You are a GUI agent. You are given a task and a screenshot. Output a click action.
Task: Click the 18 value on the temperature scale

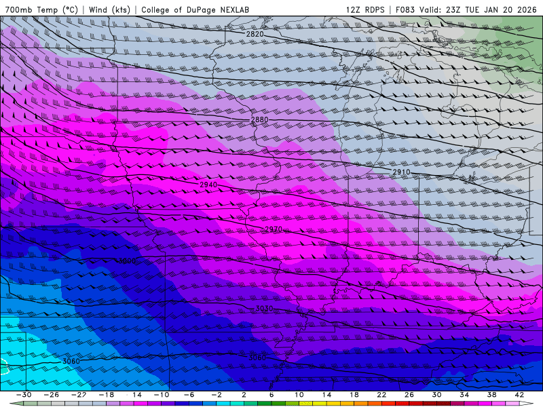tap(354, 395)
